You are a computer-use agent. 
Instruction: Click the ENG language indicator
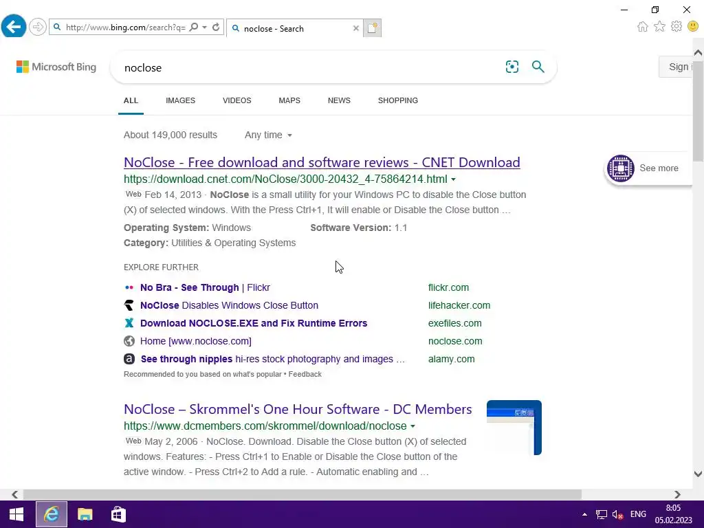click(x=638, y=514)
